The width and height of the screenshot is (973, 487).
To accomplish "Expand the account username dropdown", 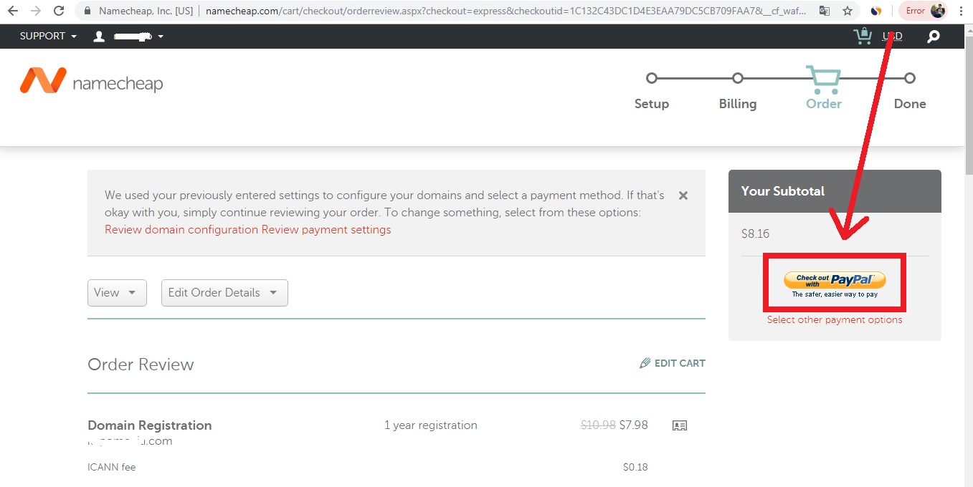I will (x=138, y=37).
